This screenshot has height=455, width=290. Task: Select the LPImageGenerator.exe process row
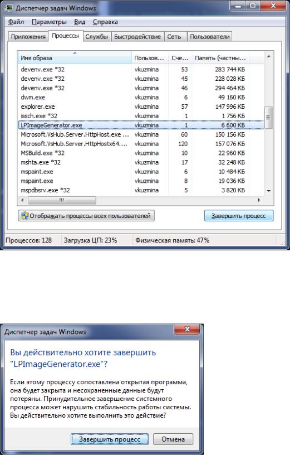point(141,125)
